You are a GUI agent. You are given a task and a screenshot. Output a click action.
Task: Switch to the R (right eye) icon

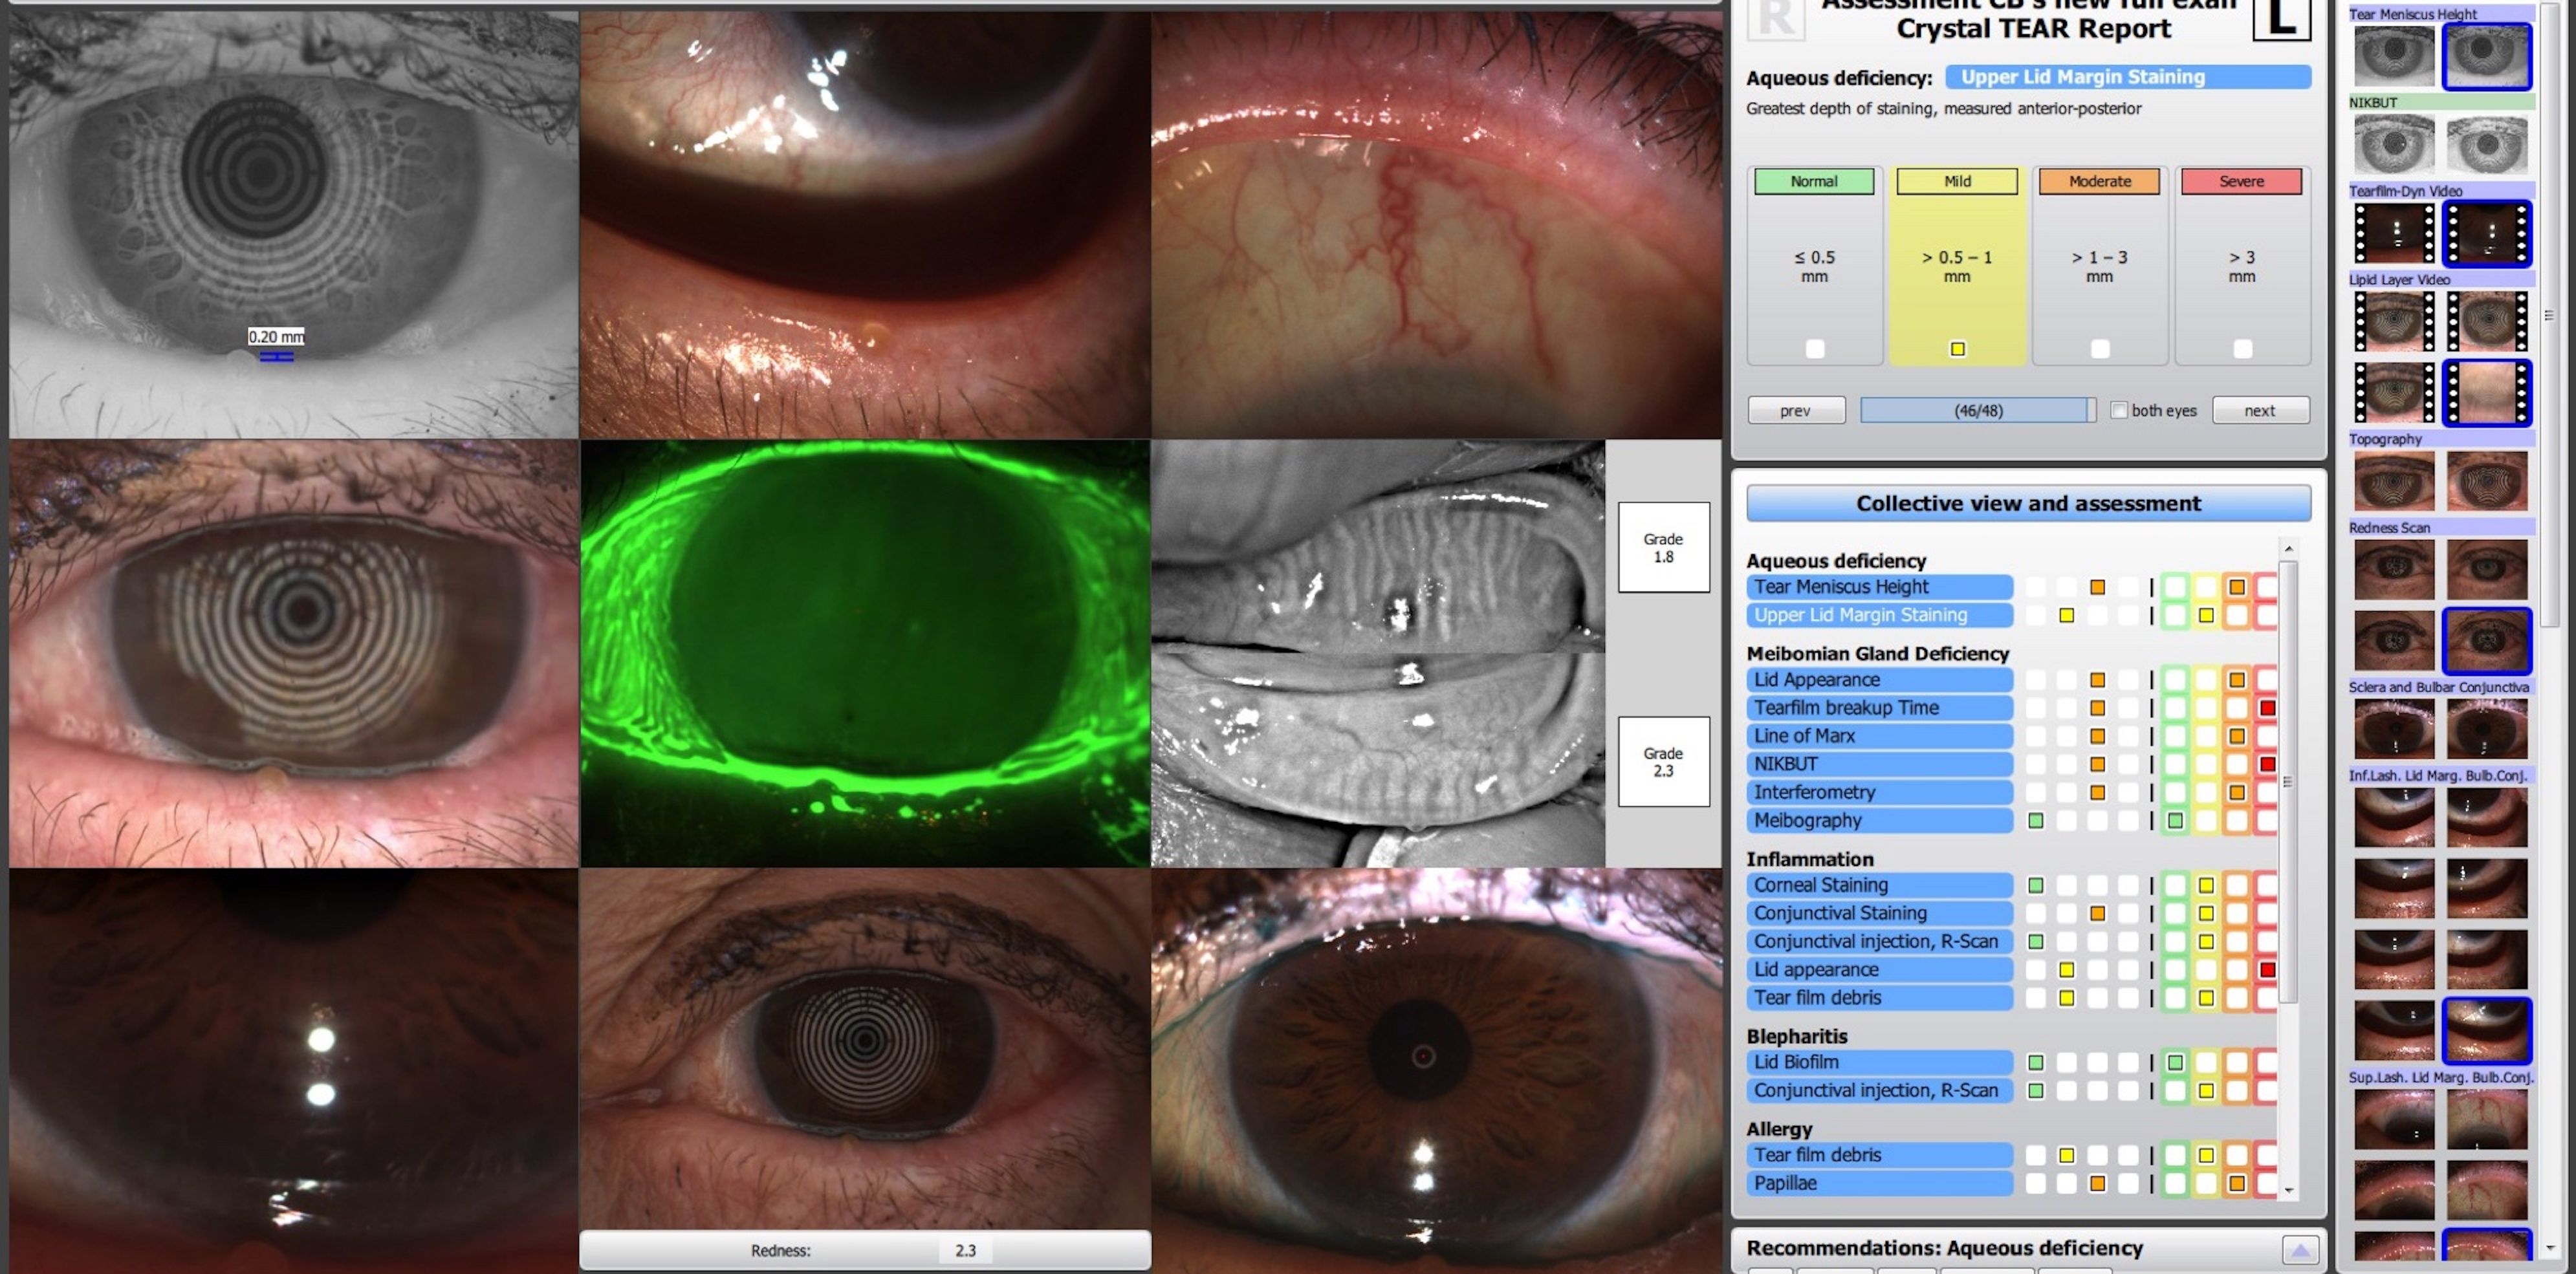(x=1775, y=18)
